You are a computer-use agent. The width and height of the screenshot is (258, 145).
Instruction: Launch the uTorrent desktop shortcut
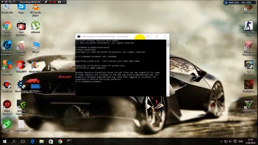[x=35, y=27]
